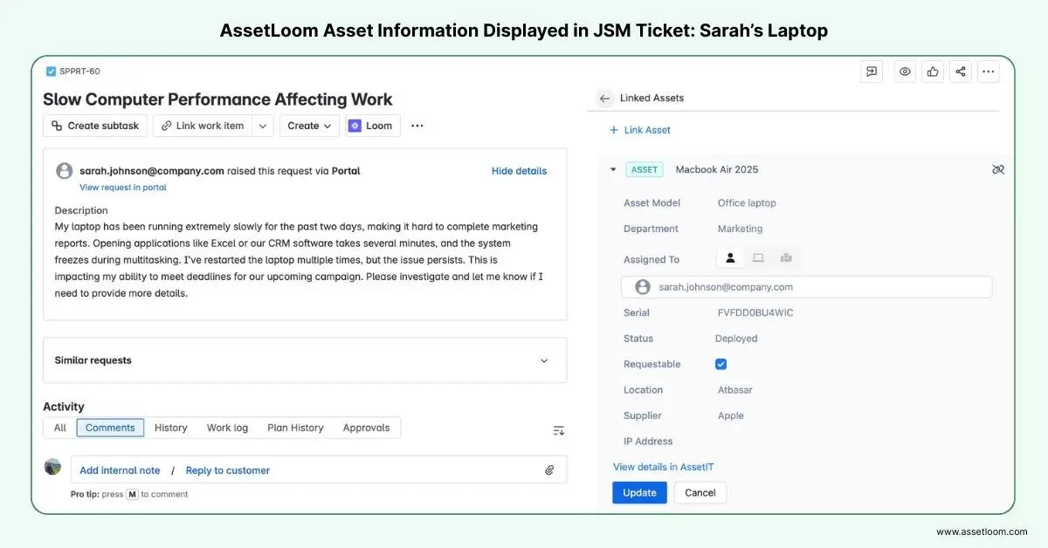Click the serial value FVFDD0BU4WIC
The height and width of the screenshot is (548, 1048).
(755, 312)
